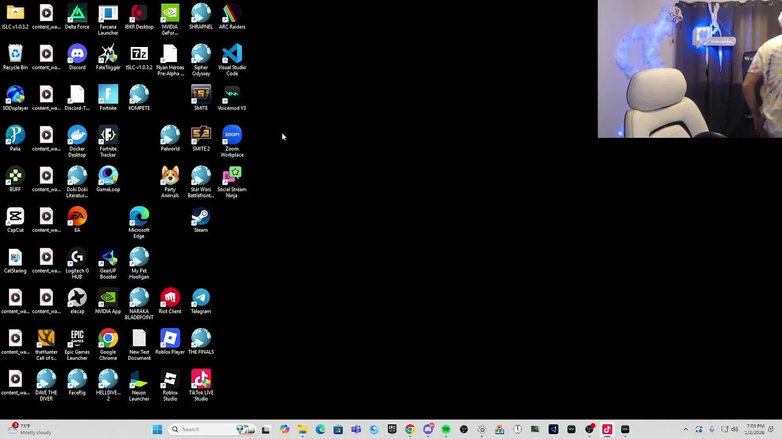Select the Microsoft Edge desktop shortcut
This screenshot has height=439, width=782.
coord(139,223)
